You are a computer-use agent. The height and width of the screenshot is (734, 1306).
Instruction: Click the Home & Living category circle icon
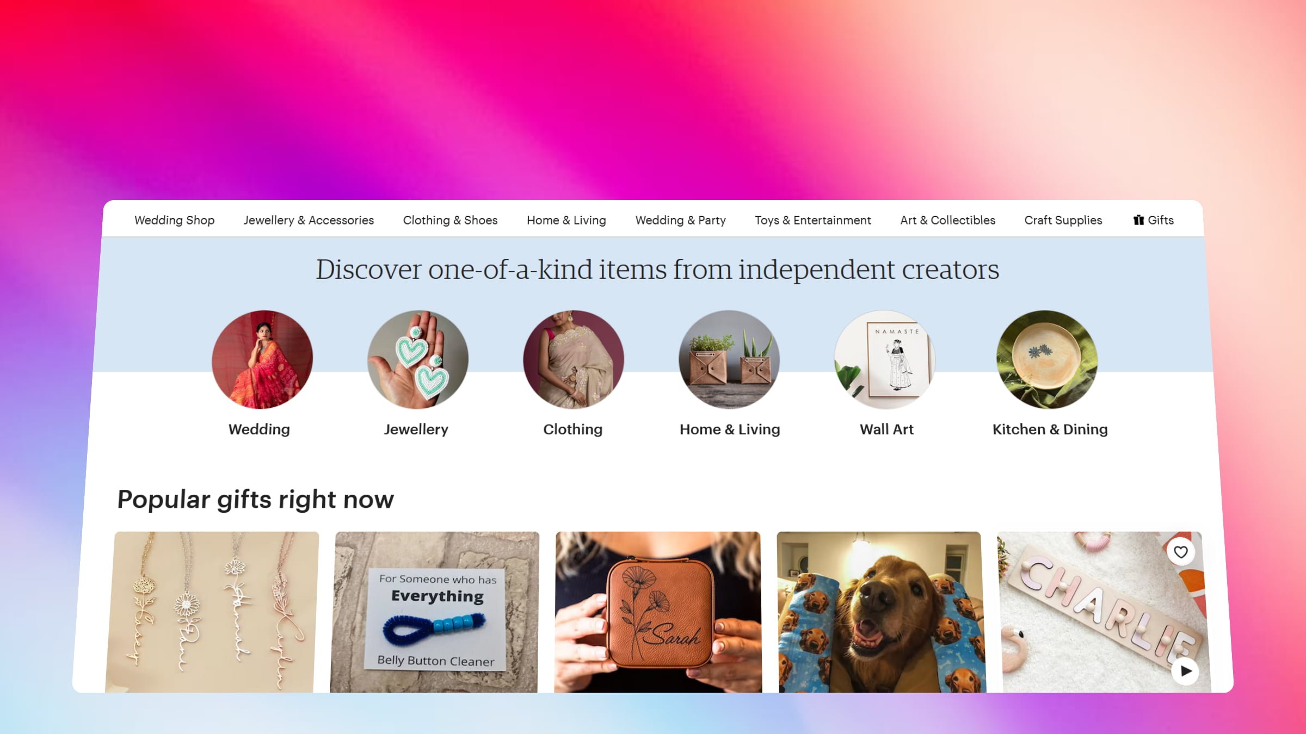tap(729, 358)
